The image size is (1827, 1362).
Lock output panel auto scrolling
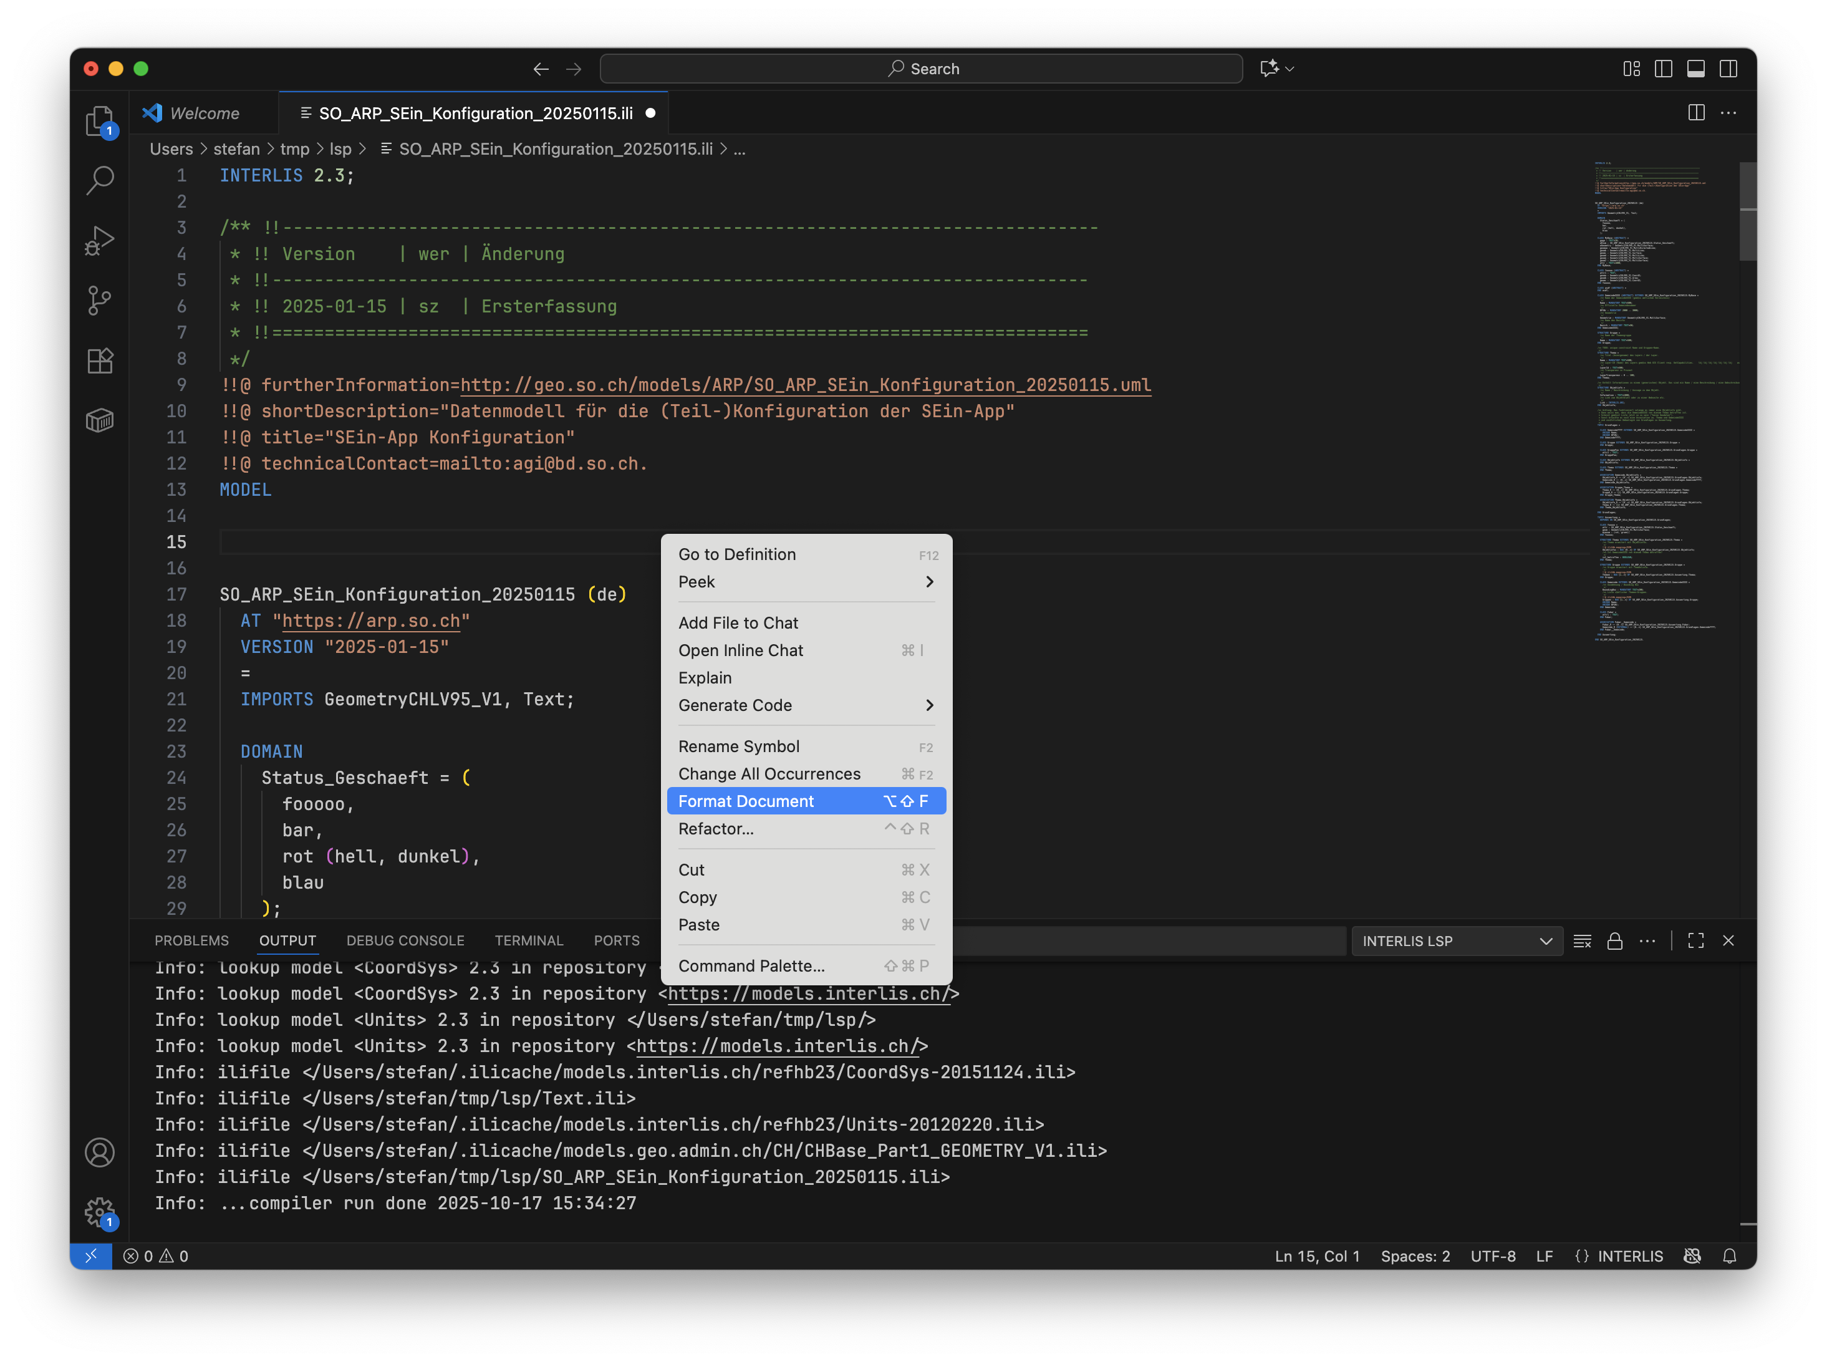tap(1614, 940)
